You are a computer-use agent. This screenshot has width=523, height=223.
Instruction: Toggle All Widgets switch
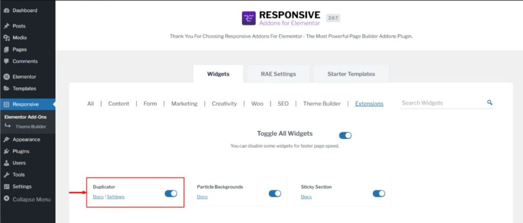(345, 135)
